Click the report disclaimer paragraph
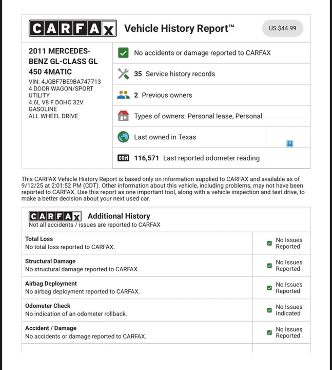The height and width of the screenshot is (370, 332). (x=163, y=189)
